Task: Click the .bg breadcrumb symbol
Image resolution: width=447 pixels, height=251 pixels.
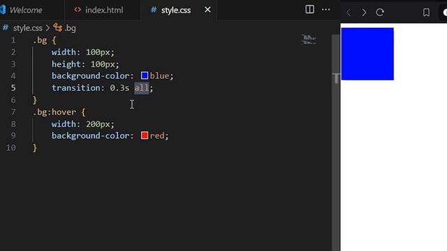Action: point(65,28)
